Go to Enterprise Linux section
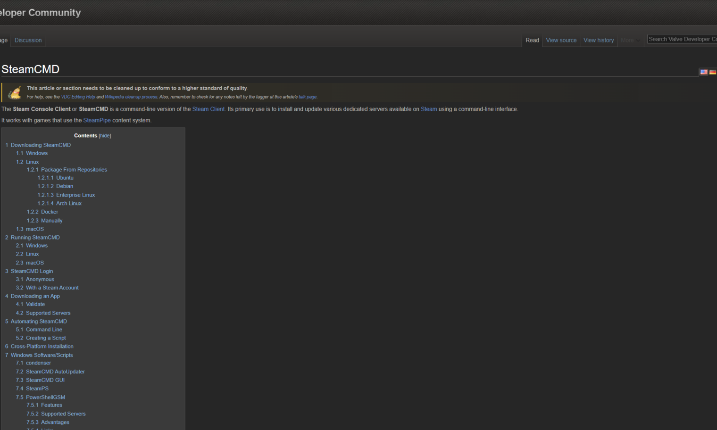Image resolution: width=717 pixels, height=430 pixels. pyautogui.click(x=66, y=195)
